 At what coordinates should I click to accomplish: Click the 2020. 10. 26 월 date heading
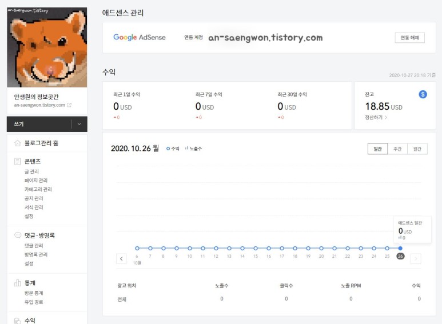pos(135,149)
